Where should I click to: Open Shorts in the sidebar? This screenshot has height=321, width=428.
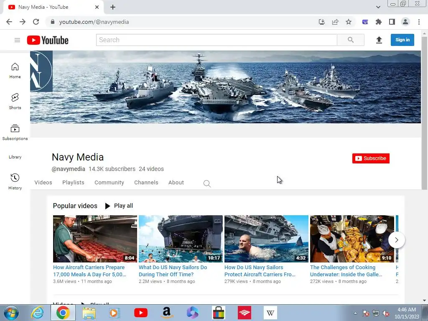pos(15,102)
